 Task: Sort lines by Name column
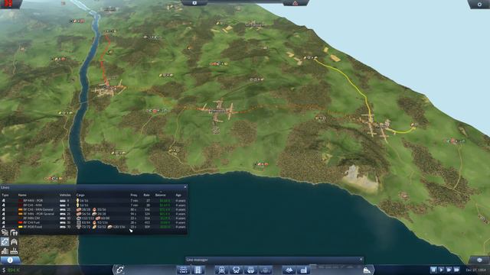point(22,195)
